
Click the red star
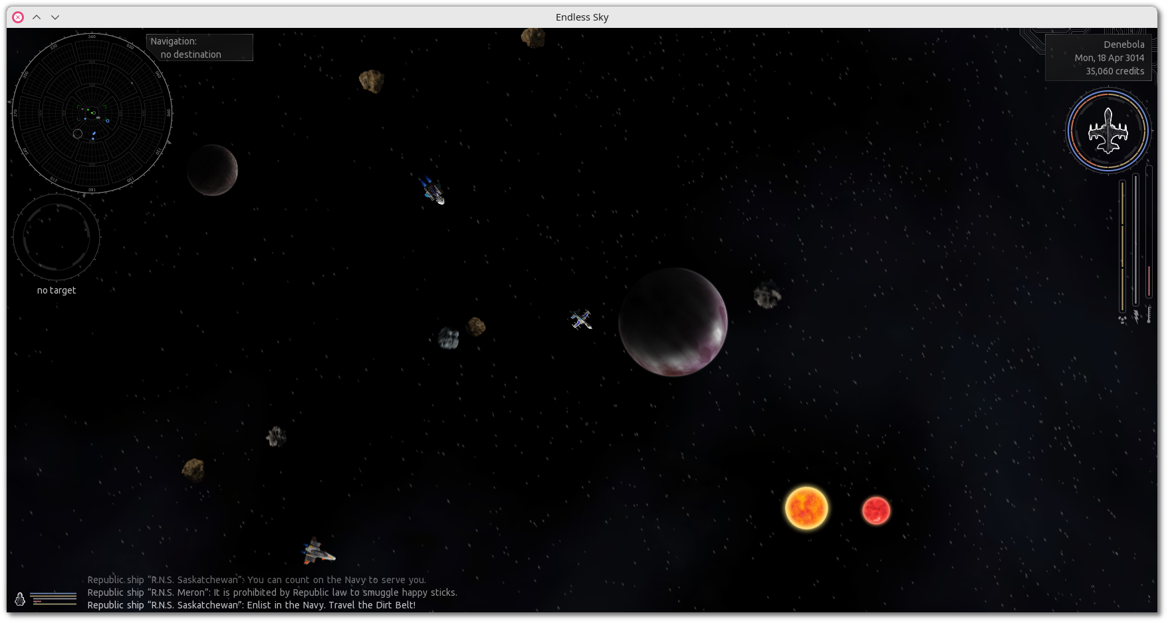(876, 511)
